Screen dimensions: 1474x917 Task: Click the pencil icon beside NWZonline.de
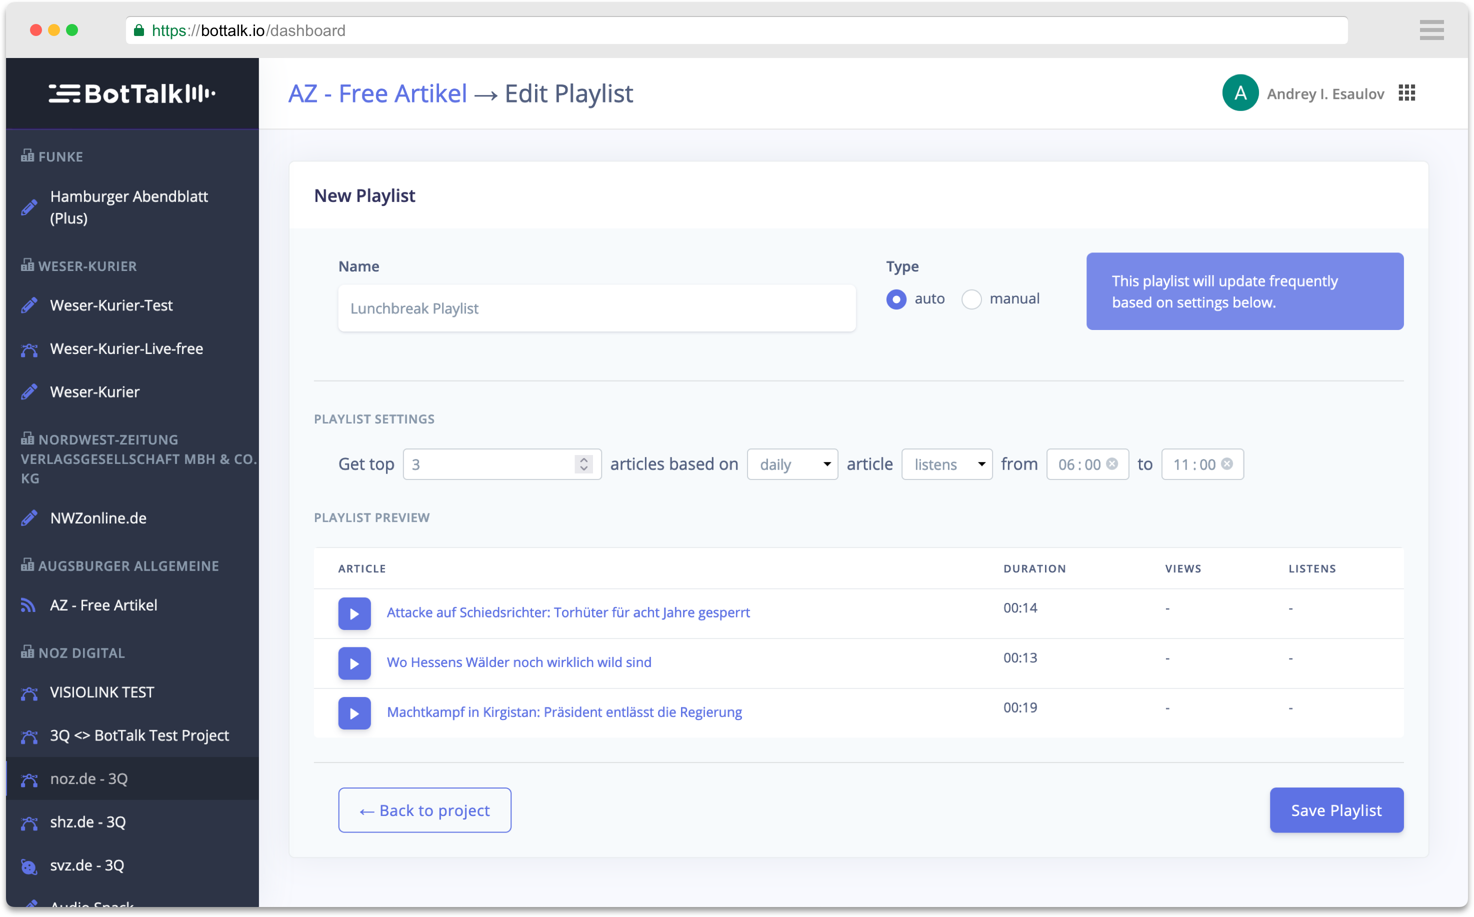(29, 518)
